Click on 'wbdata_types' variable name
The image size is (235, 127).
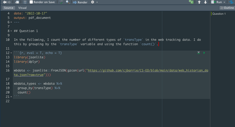pos(25,84)
